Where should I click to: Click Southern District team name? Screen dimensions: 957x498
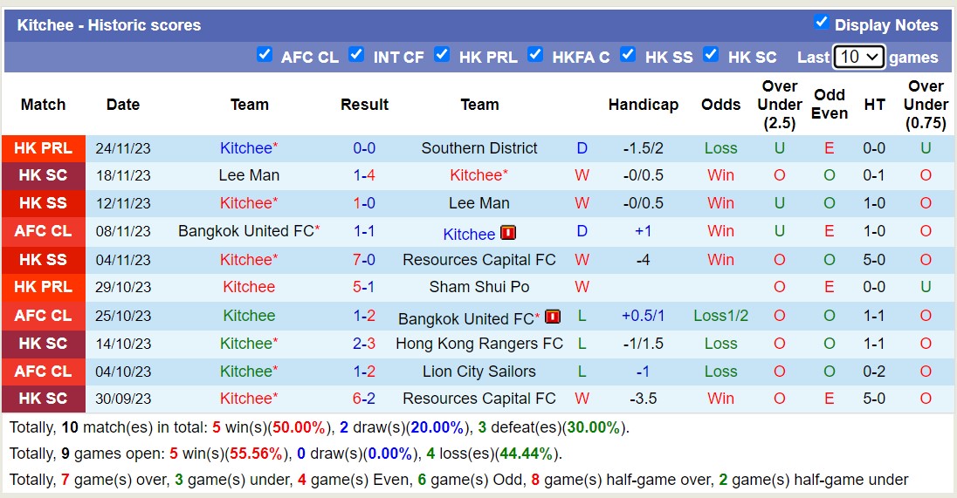pos(479,148)
